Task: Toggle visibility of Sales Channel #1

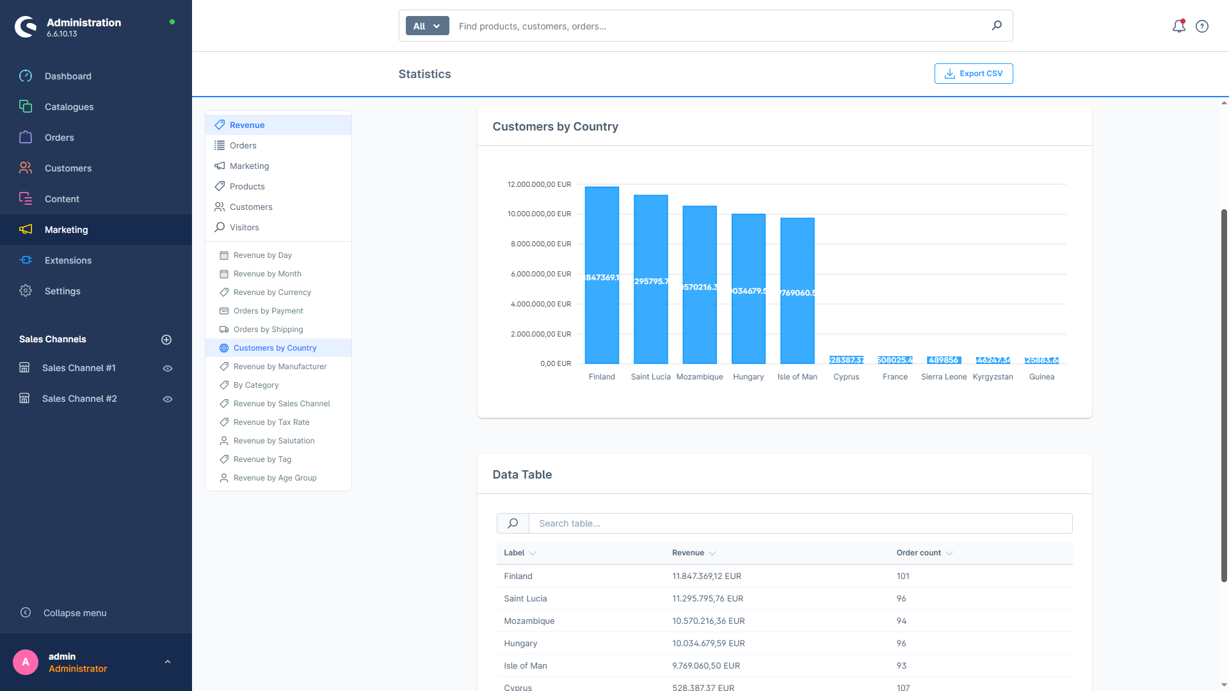Action: 167,368
